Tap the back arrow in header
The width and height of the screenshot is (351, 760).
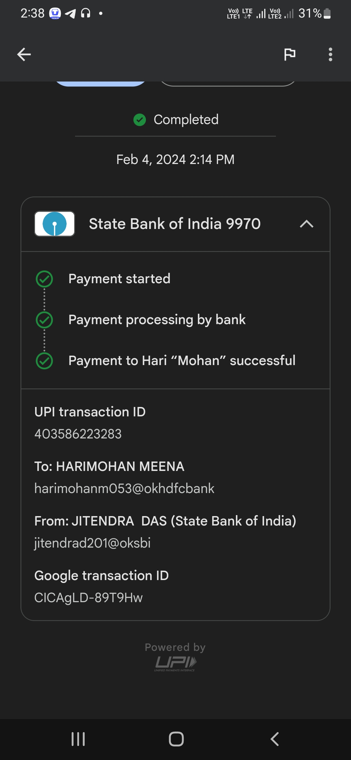click(x=24, y=54)
